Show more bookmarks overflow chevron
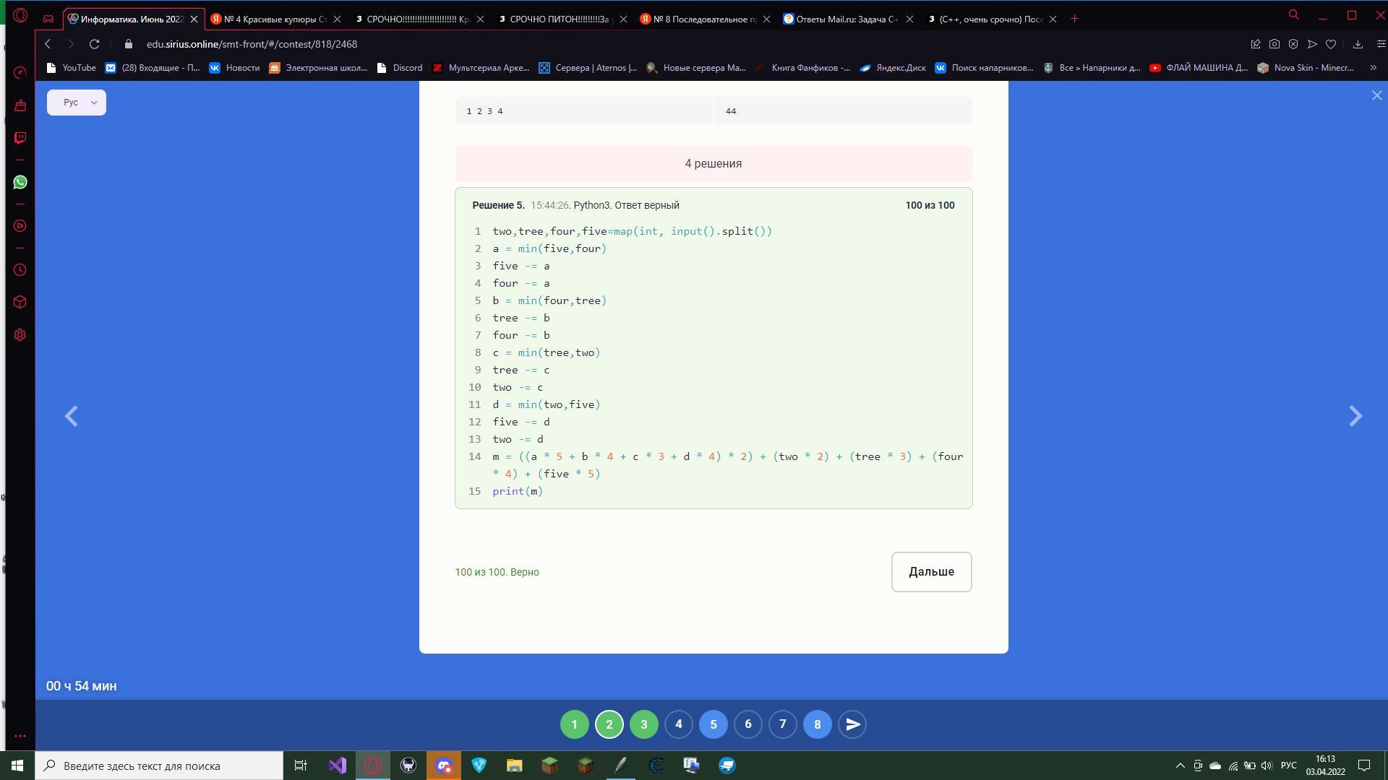1388x780 pixels. click(x=1373, y=68)
